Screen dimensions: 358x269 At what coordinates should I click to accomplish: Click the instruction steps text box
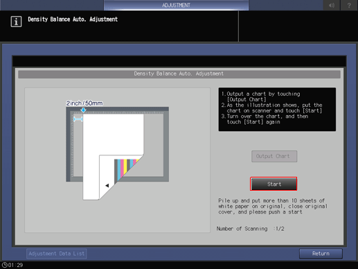click(277, 110)
